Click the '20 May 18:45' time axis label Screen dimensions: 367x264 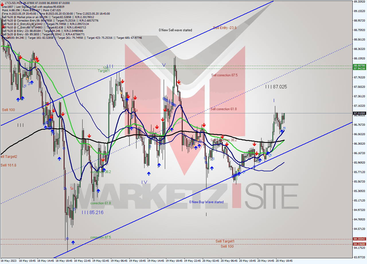(284, 261)
